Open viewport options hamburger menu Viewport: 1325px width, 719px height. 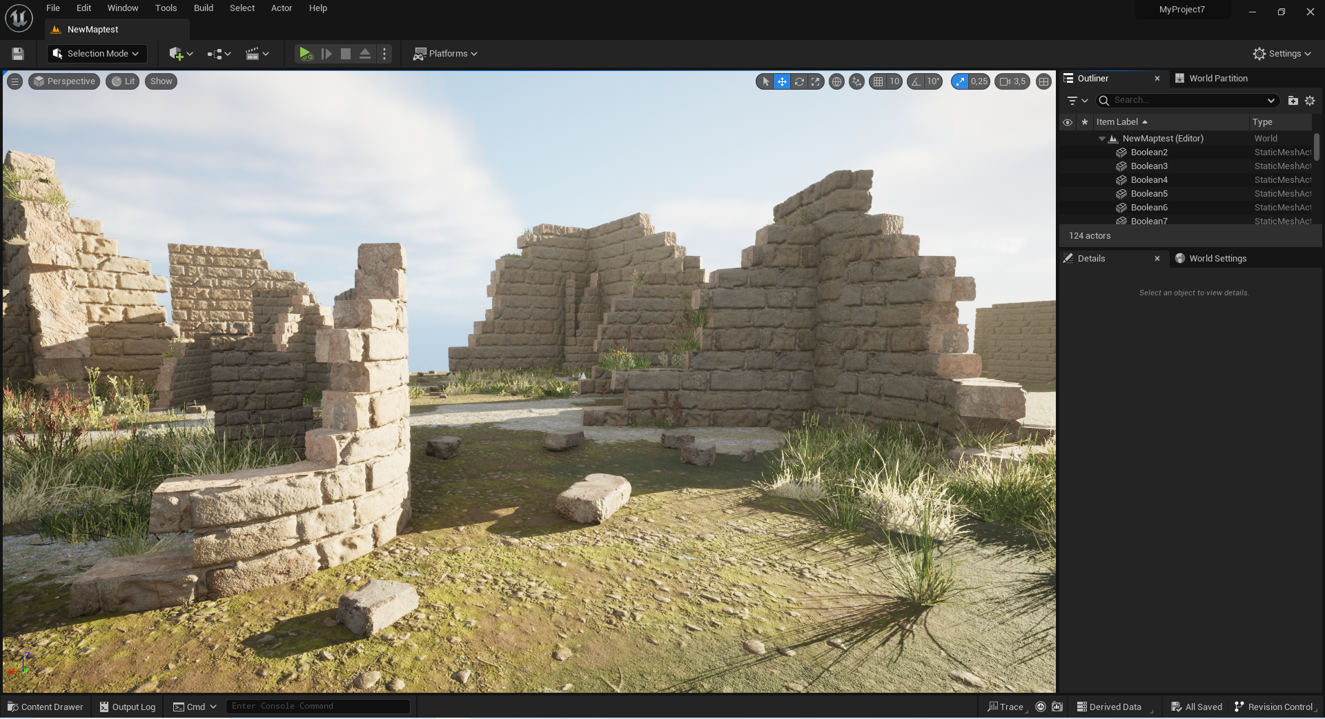pyautogui.click(x=14, y=81)
